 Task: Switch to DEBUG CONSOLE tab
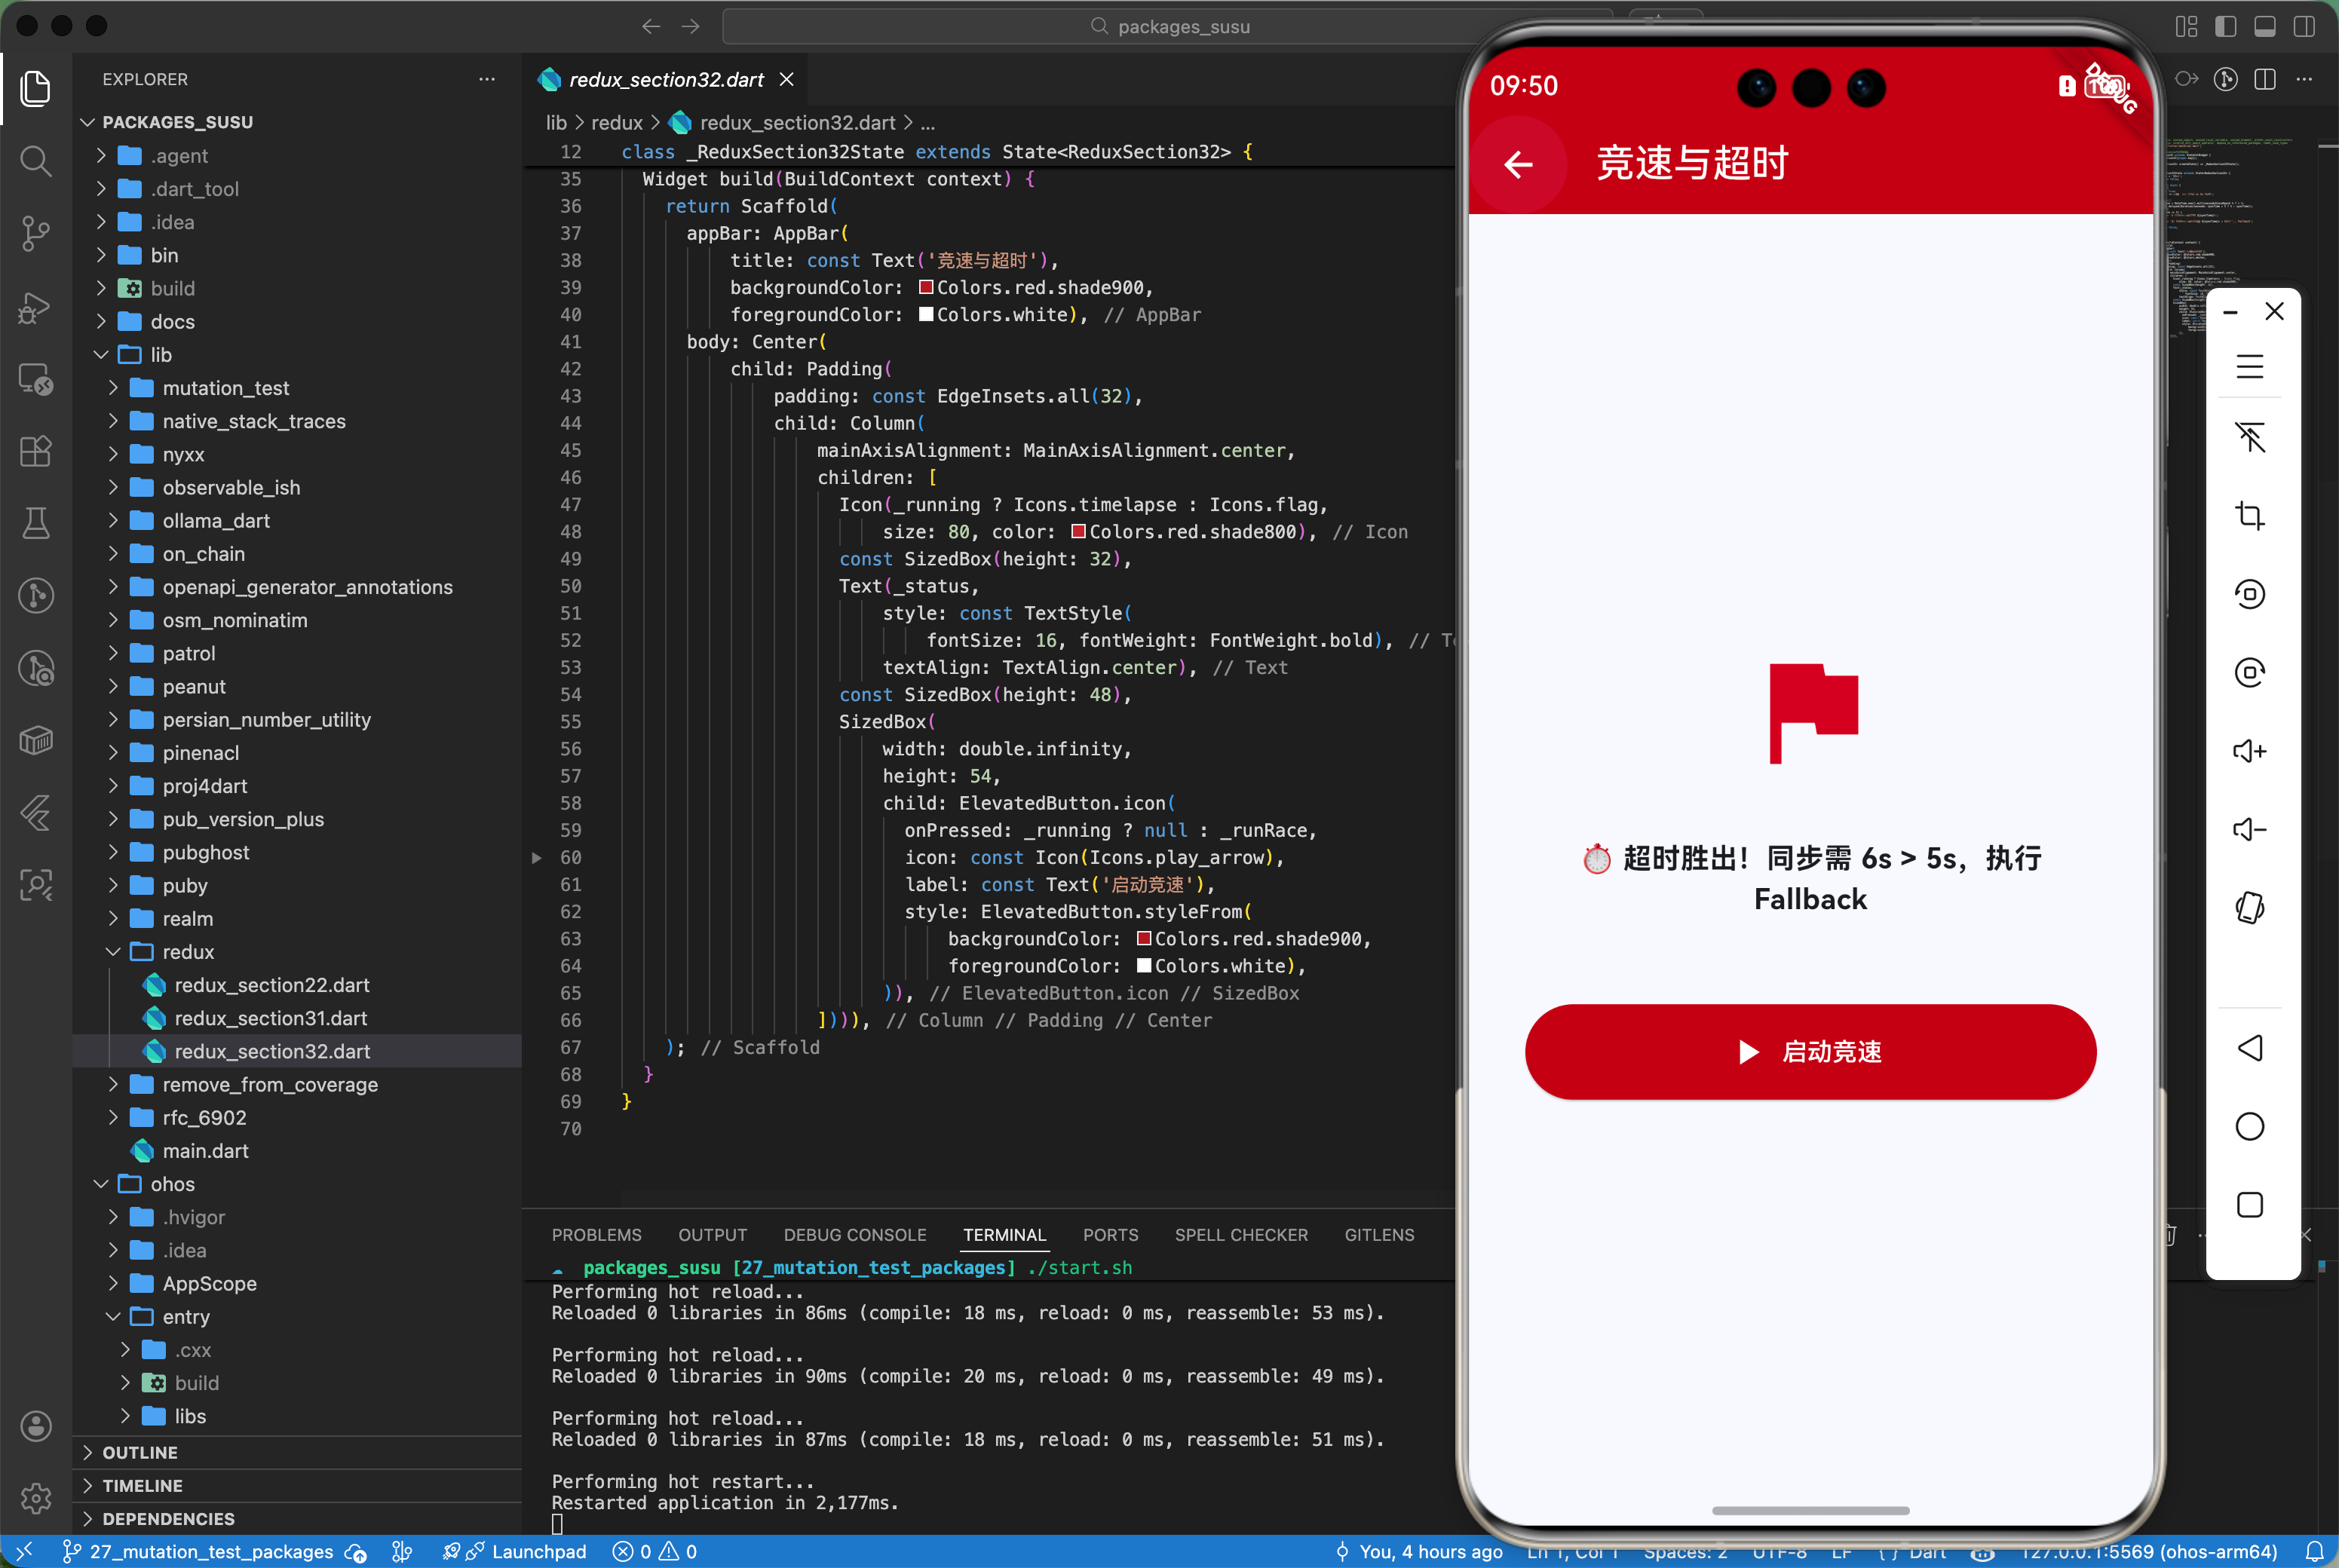854,1235
